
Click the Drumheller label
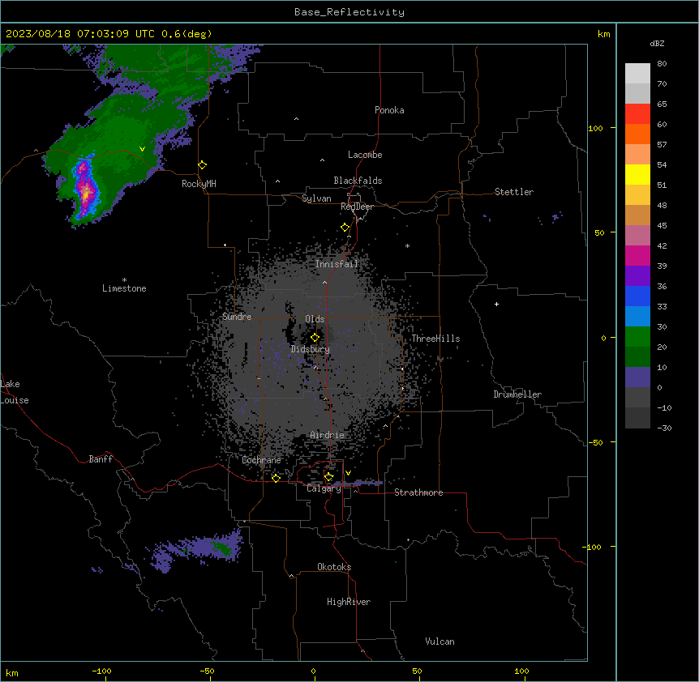[517, 394]
